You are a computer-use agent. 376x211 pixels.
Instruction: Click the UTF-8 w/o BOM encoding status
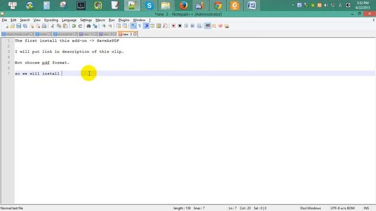click(343, 209)
